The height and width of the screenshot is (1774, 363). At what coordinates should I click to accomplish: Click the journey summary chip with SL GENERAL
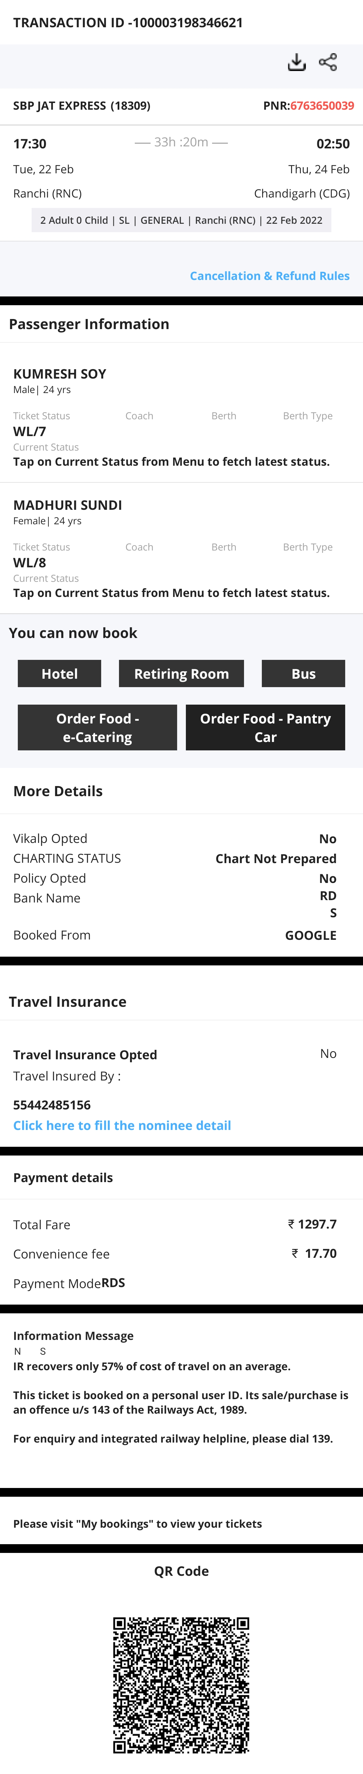click(182, 220)
